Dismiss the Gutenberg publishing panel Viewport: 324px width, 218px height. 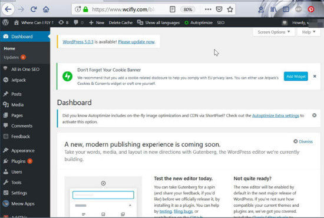point(303,141)
